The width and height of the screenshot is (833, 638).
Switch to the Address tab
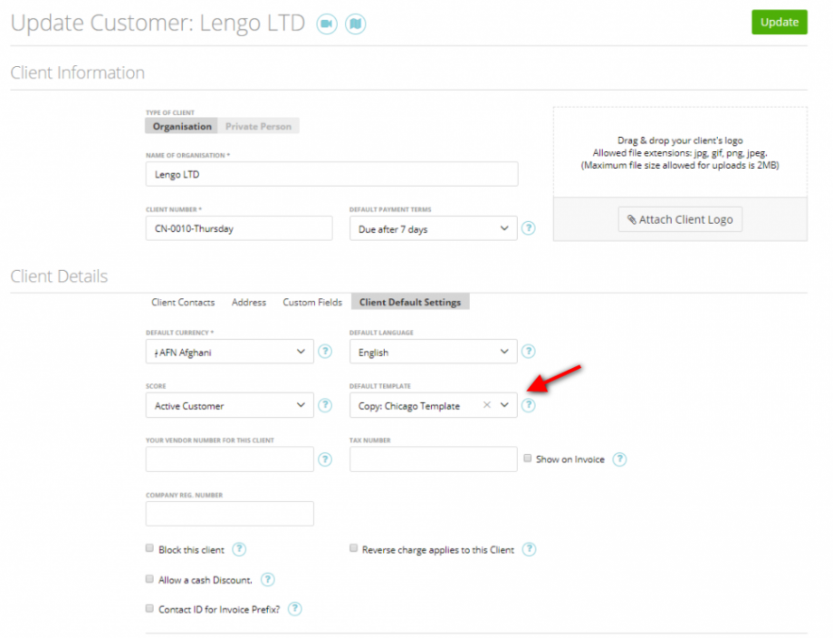(248, 302)
